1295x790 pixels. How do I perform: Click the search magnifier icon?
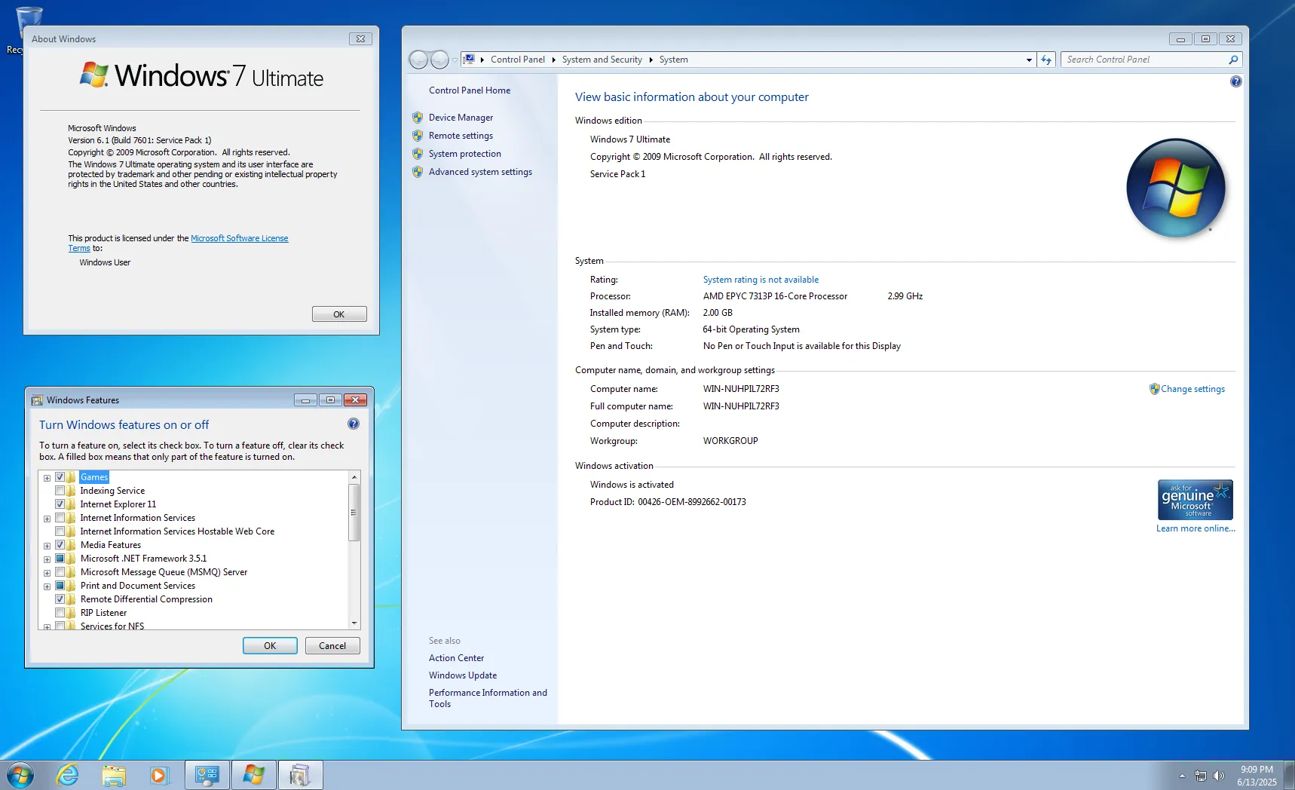click(1233, 60)
